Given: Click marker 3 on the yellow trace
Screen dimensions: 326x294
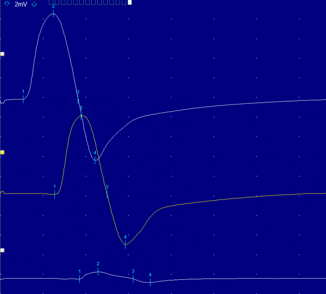Looking at the screenshot, I should point(107,193).
